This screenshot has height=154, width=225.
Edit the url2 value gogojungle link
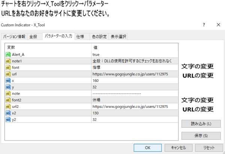pyautogui.click(x=135, y=107)
